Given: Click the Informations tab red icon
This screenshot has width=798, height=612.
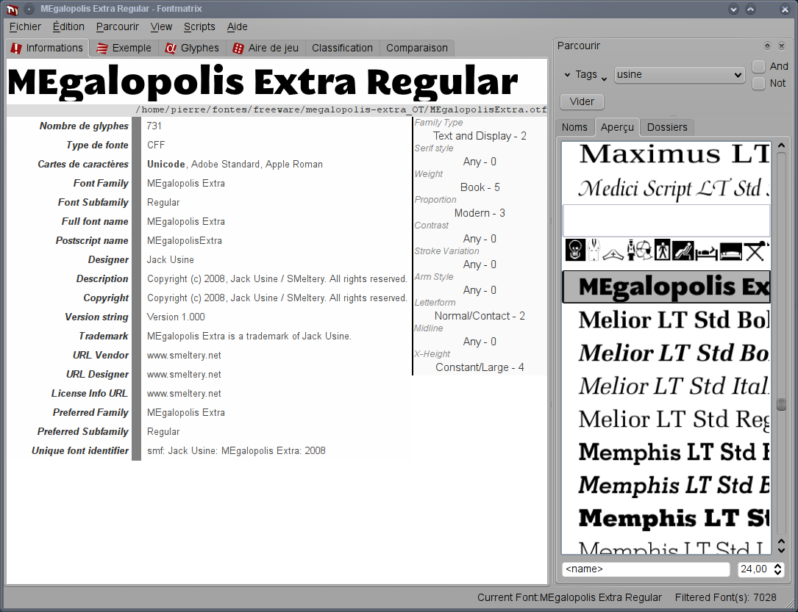Looking at the screenshot, I should click(16, 48).
